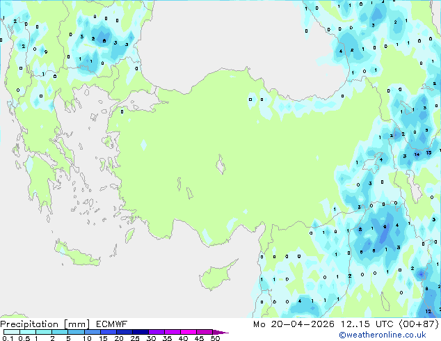
Task: Click the legend scale label '0.5'
Action: pyautogui.click(x=24, y=338)
